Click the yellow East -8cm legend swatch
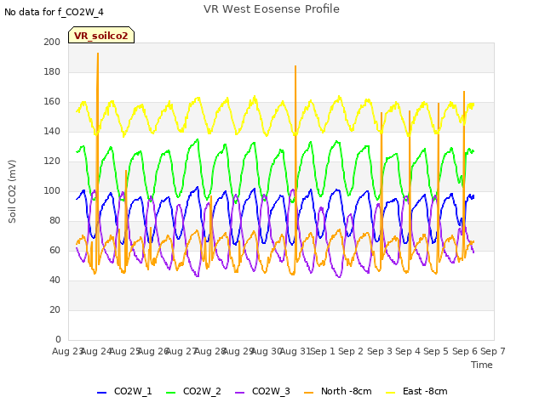This screenshot has height=408, width=545. coord(391,393)
